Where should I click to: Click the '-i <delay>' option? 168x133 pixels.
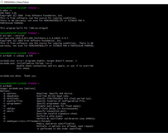click(x=9, y=109)
